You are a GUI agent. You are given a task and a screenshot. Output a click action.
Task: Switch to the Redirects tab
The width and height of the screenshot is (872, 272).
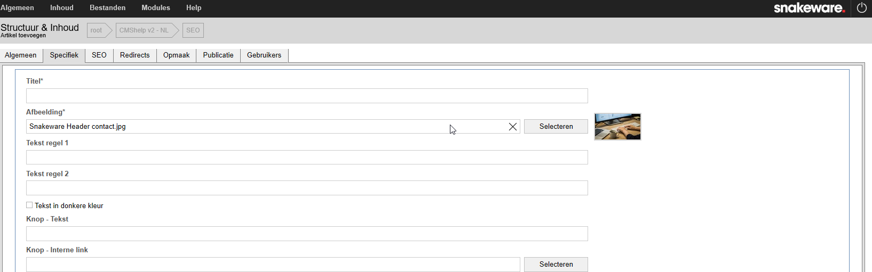[135, 55]
